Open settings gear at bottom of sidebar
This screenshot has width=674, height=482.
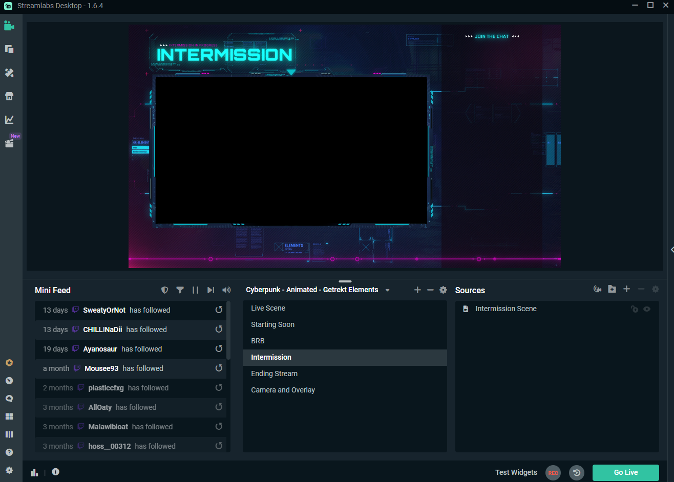[9, 470]
